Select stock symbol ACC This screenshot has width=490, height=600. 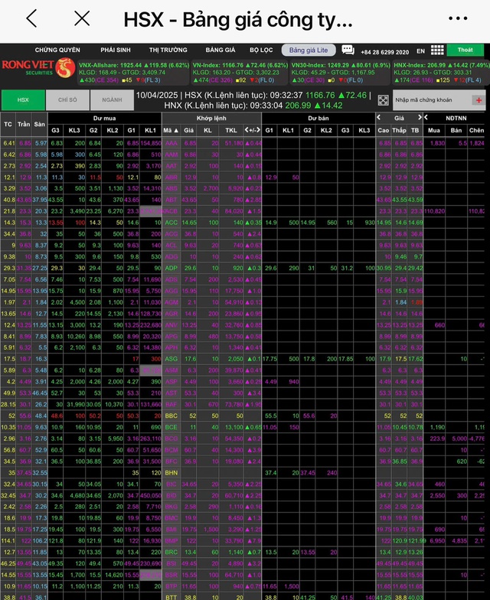pyautogui.click(x=171, y=223)
